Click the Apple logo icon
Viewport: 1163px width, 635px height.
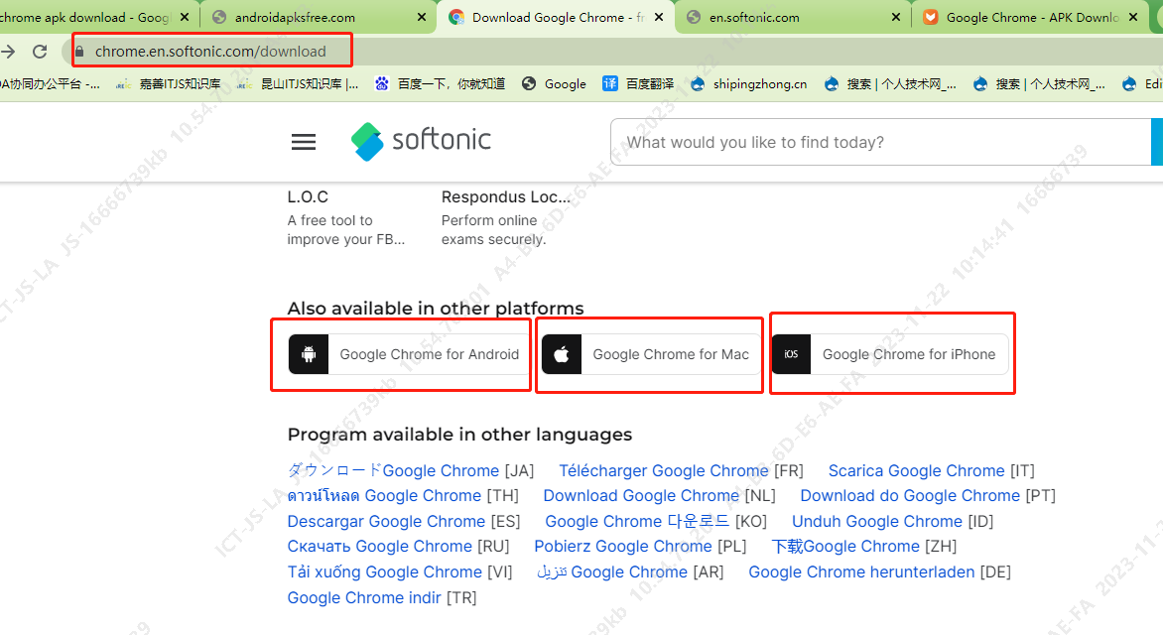click(562, 354)
